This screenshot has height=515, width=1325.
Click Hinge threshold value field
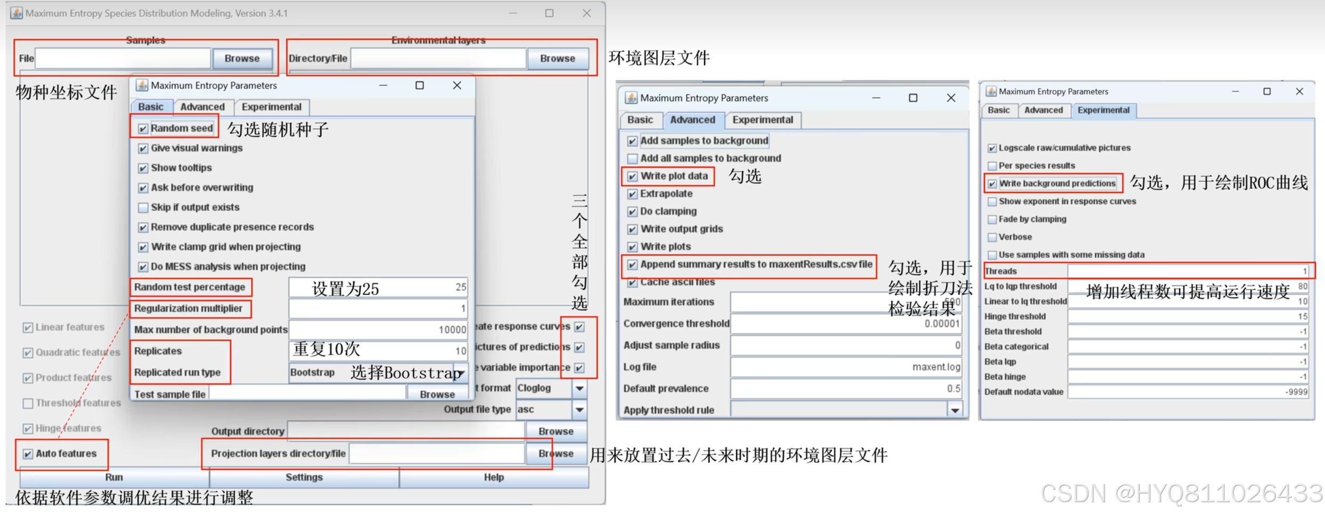(1188, 316)
